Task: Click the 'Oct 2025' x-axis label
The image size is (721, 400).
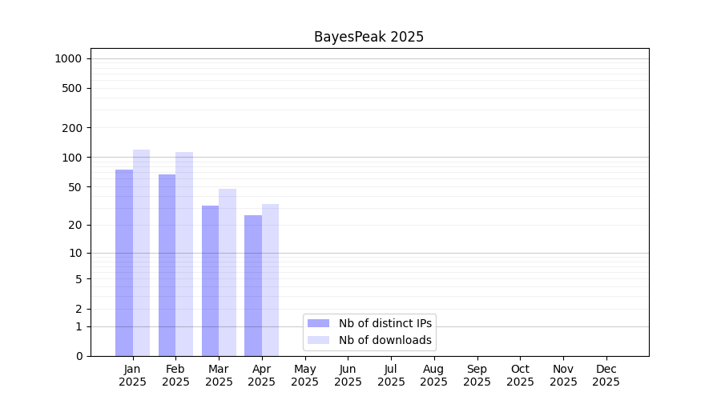Action: point(520,375)
